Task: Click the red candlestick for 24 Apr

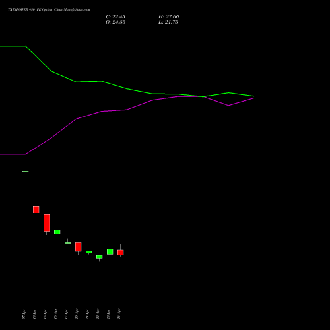Action: [x=121, y=253]
